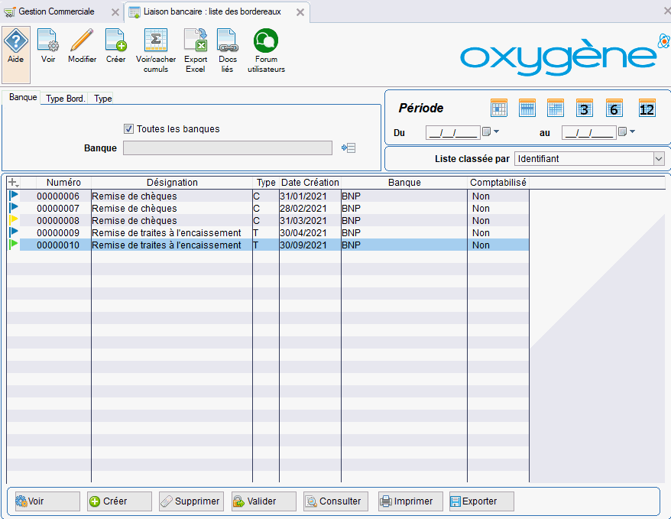Click the blue flag on row 00000007
This screenshot has height=519, width=671.
(x=14, y=208)
